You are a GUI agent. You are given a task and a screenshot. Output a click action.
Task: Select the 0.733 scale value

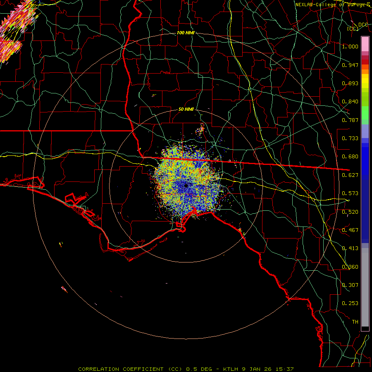point(350,138)
